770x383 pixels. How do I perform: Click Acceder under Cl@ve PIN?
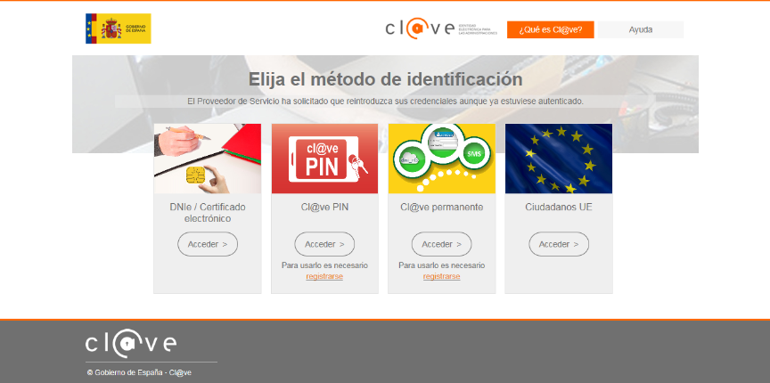324,244
